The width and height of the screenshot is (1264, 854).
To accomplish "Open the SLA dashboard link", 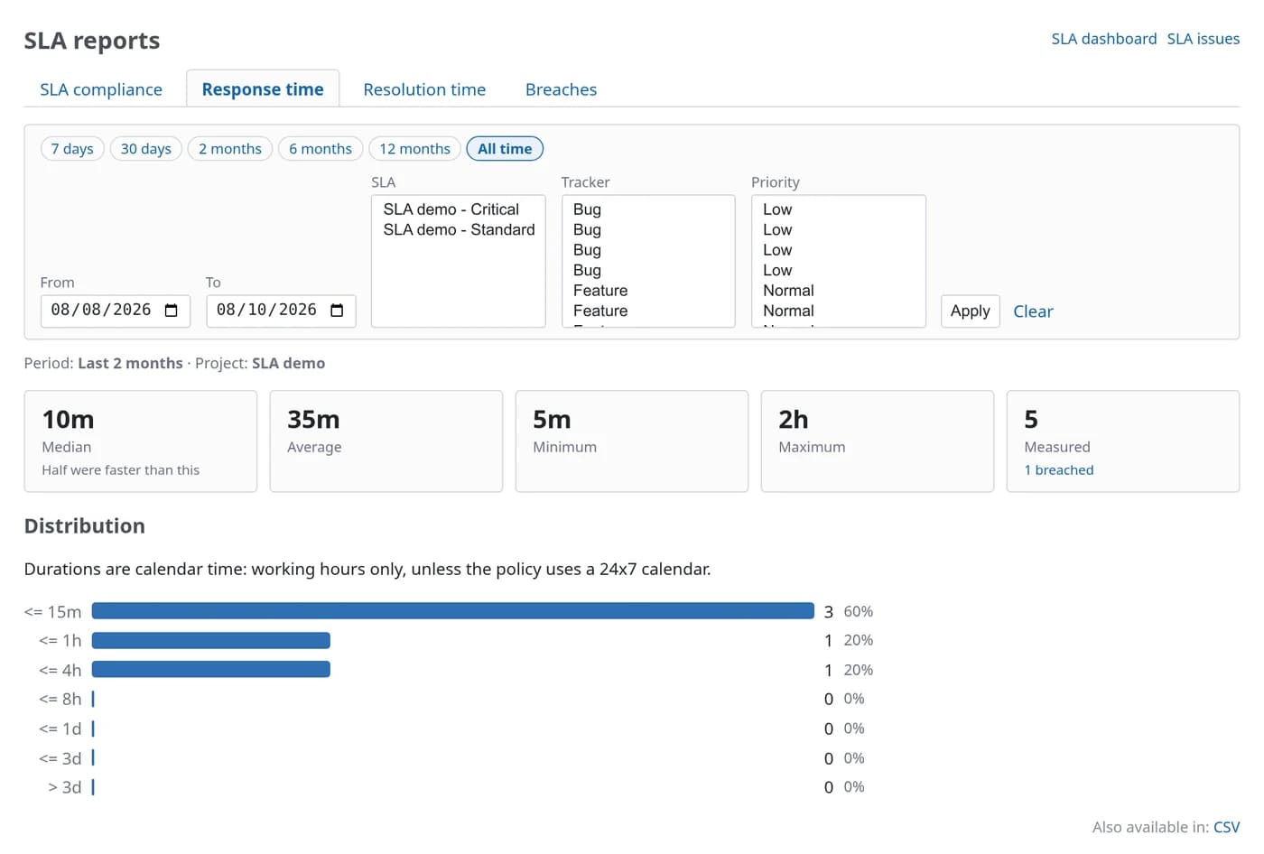I will [1103, 39].
